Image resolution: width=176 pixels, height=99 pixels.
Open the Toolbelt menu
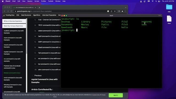point(51,1)
